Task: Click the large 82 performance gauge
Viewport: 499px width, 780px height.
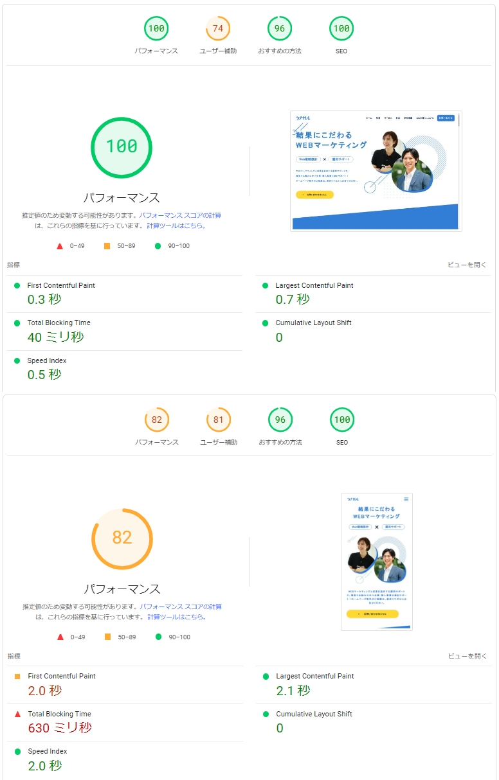Action: [122, 537]
